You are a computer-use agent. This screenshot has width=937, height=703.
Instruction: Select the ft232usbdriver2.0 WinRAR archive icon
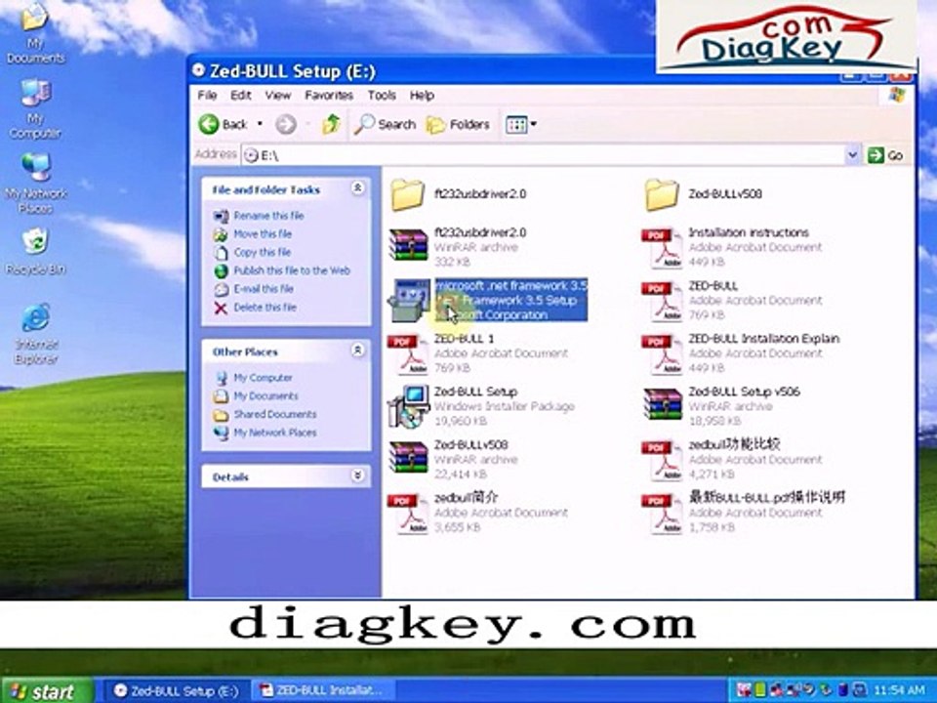[408, 246]
